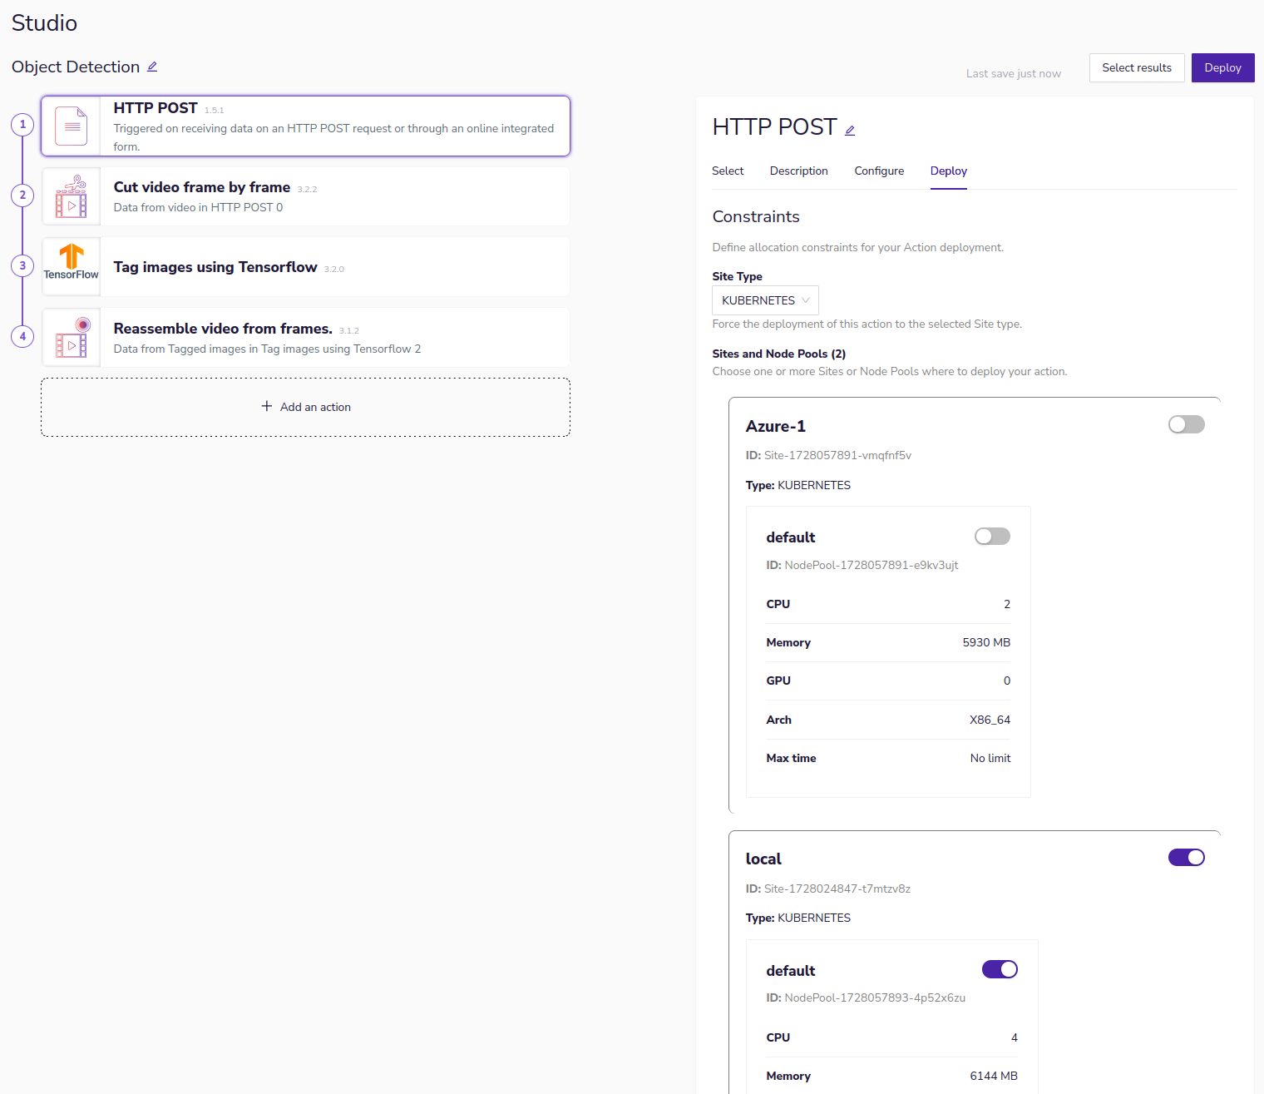
Task: Click the HTTP POST document icon
Action: click(x=72, y=126)
